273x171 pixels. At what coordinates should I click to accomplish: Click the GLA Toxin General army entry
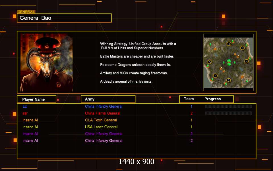point(101,120)
